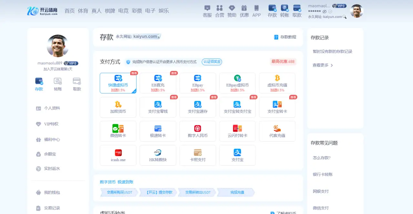Open 存款 deposit in top header

point(272,11)
